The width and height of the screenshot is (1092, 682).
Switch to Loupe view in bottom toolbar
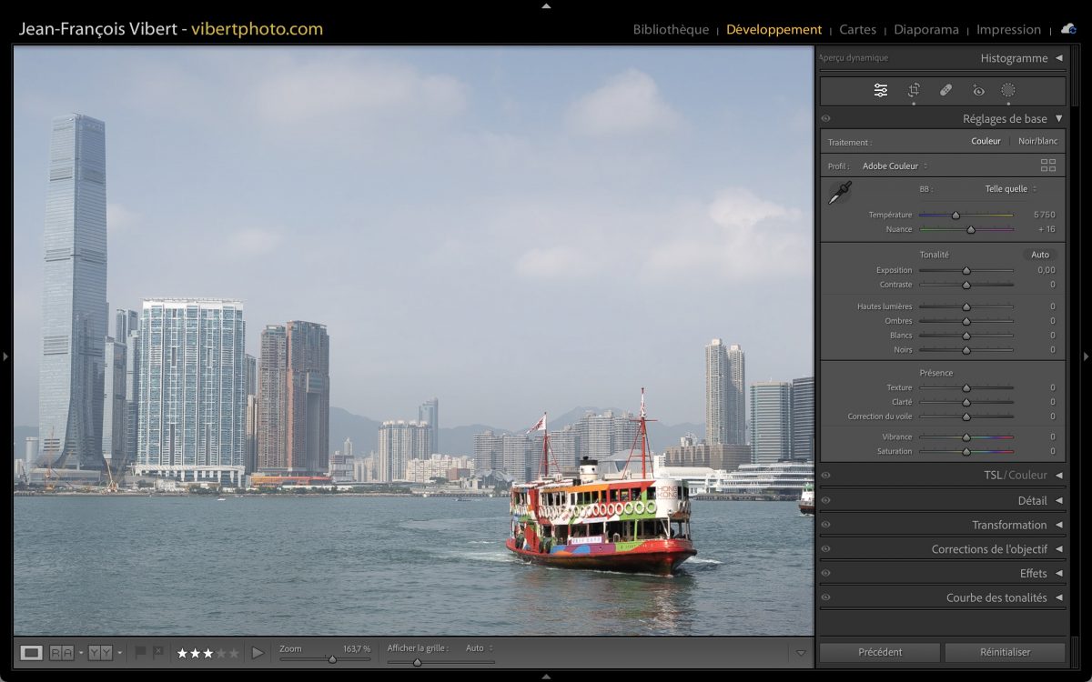coord(32,653)
